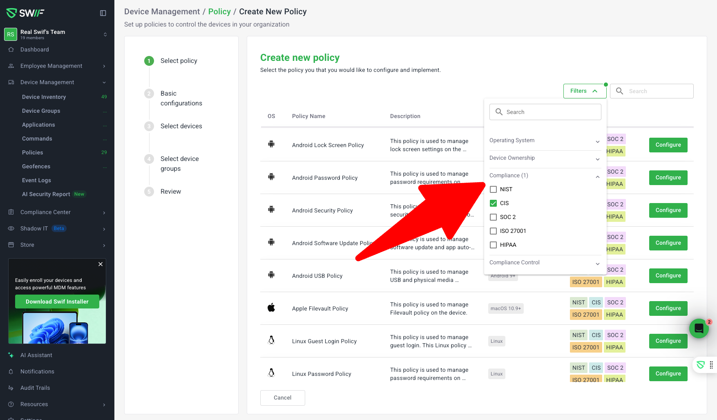717x420 pixels.
Task: Collapse the sidebar with the panel icon
Action: point(103,13)
